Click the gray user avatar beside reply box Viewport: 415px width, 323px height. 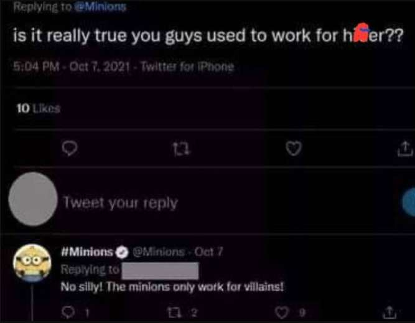tap(33, 199)
